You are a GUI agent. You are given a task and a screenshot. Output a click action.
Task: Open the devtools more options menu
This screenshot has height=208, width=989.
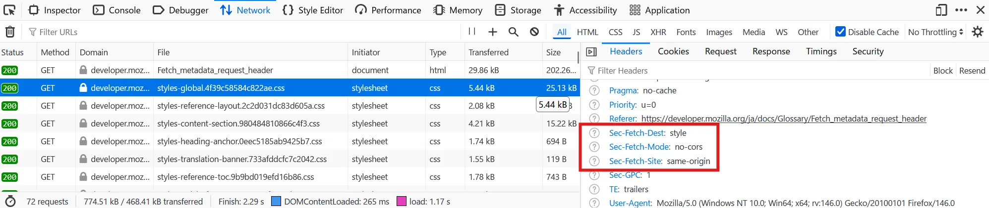click(961, 10)
